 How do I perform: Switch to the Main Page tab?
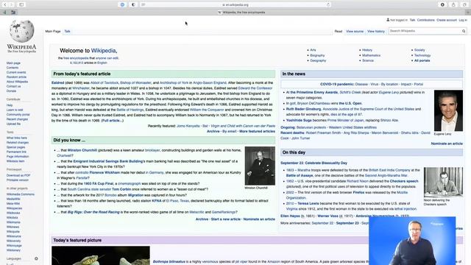tap(53, 31)
